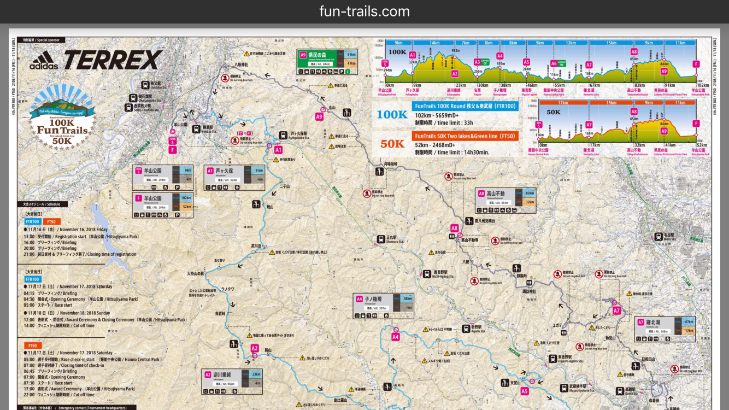729x410 pixels.
Task: Select the "07:30 Race start" schedule line
Action: (x=48, y=383)
